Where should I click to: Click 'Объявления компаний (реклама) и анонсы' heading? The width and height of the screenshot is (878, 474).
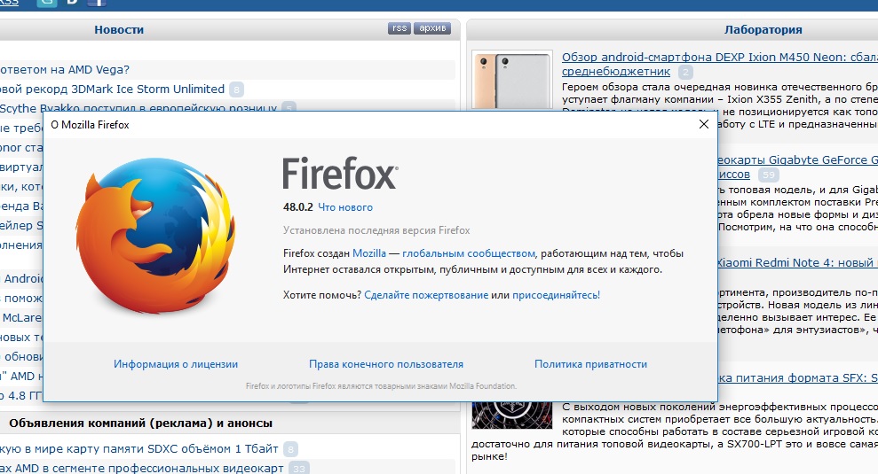click(140, 423)
